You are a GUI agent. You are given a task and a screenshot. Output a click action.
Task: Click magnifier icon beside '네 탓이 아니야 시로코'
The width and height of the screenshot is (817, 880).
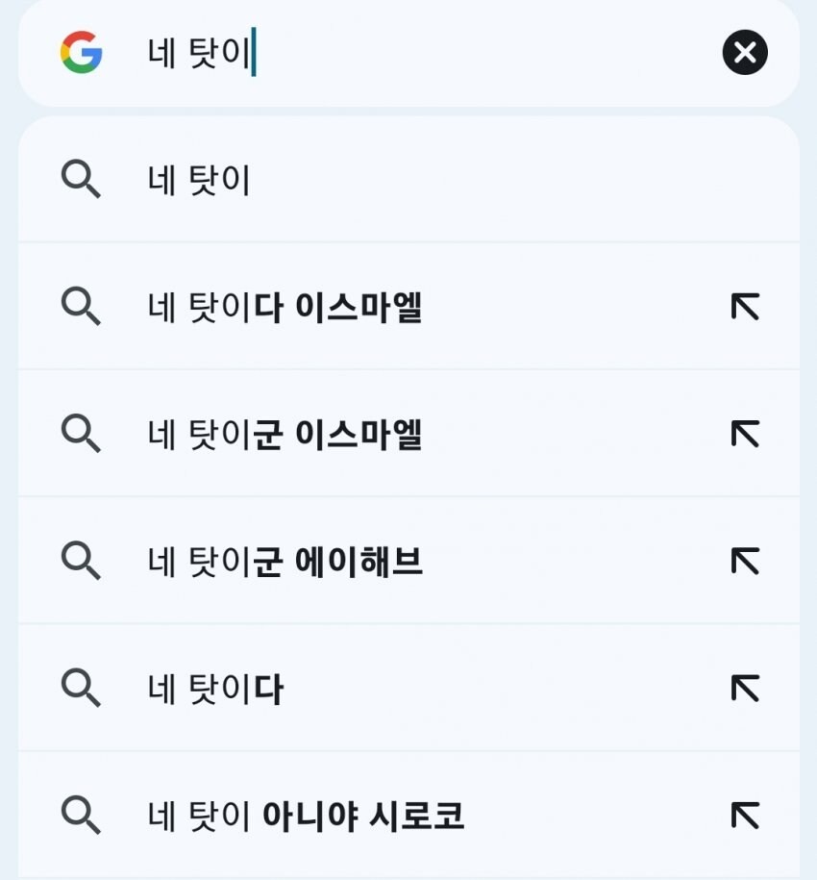pyautogui.click(x=81, y=815)
